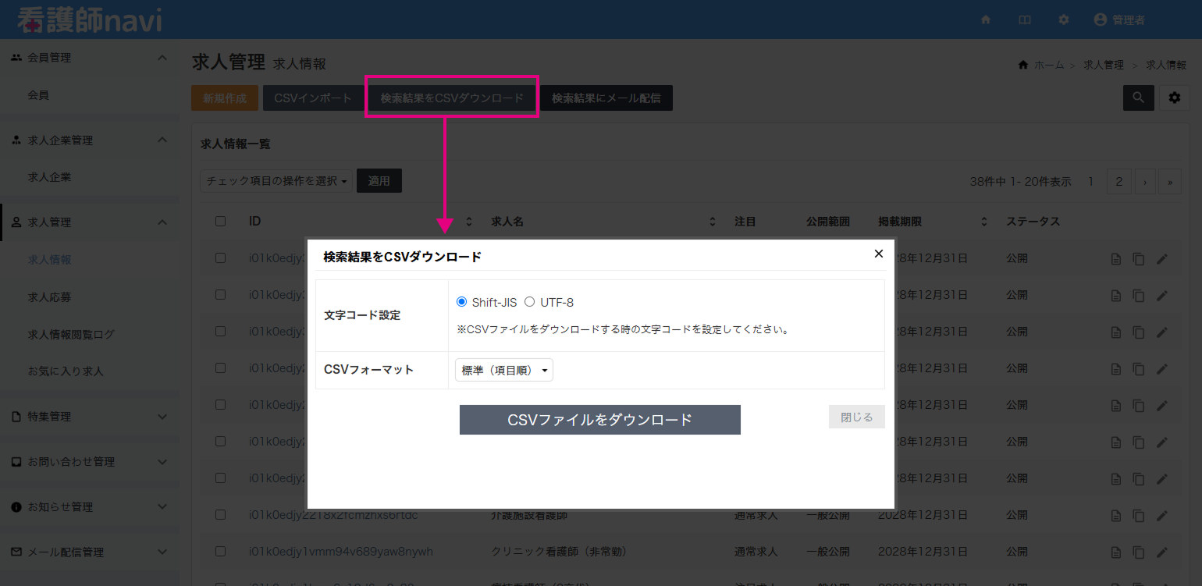Open system settings via the header gear icon
1202x586 pixels.
1063,20
